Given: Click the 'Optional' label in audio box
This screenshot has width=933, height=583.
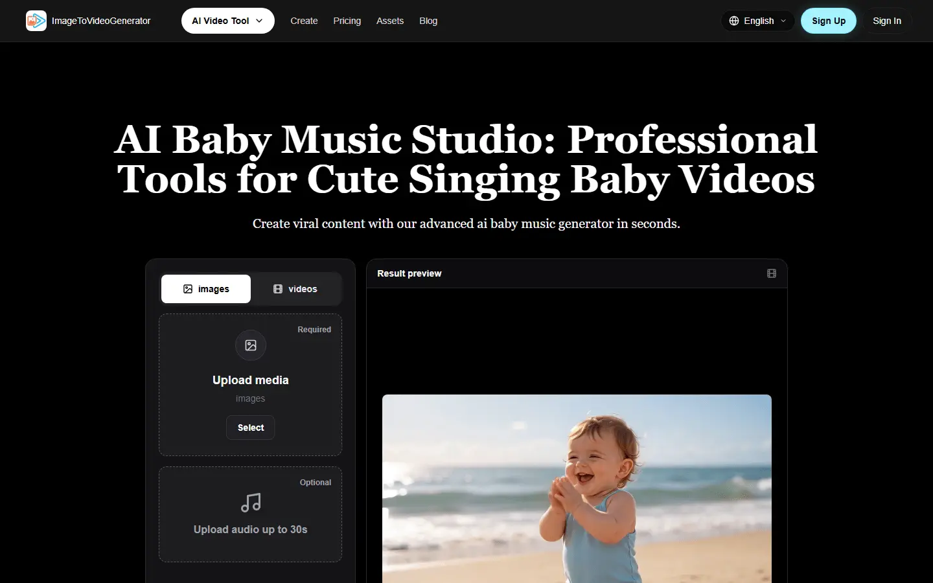Looking at the screenshot, I should pos(316,483).
